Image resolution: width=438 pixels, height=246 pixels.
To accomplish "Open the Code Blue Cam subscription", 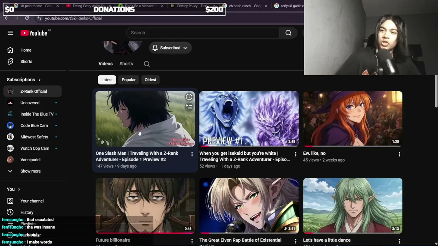I will tap(33, 125).
